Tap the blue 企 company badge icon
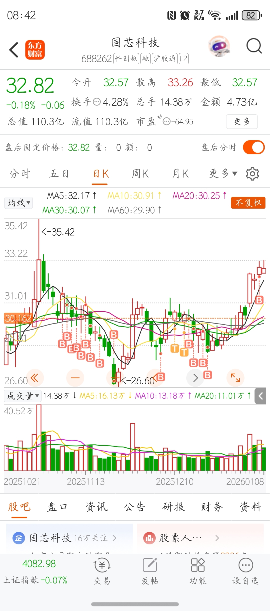Image resolution: width=270 pixels, height=611 pixels. click(x=19, y=538)
